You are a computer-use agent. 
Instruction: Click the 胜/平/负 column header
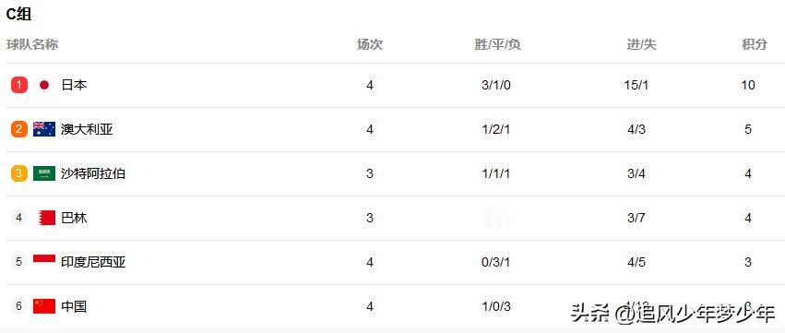coord(497,44)
